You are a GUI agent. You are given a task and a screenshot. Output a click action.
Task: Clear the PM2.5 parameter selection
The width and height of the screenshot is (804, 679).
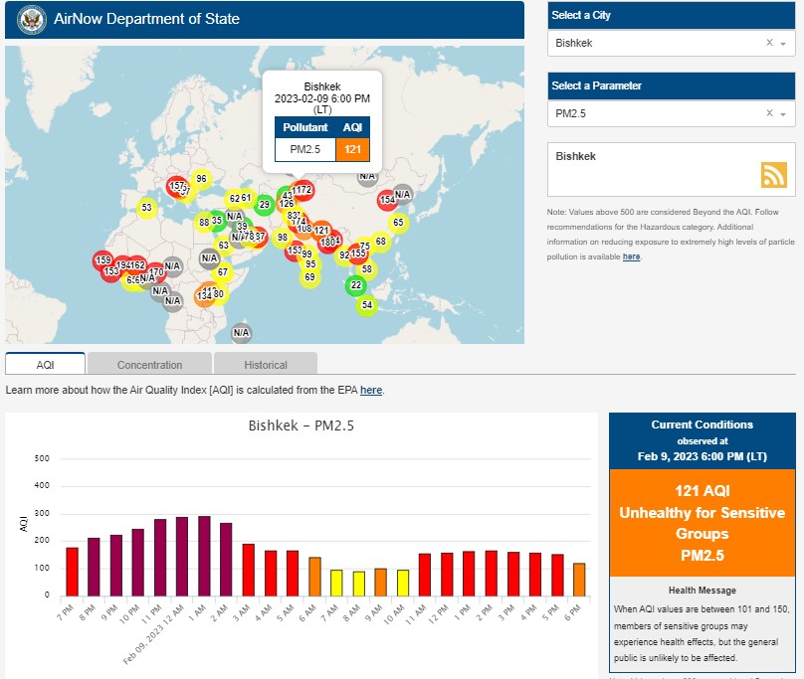click(769, 114)
